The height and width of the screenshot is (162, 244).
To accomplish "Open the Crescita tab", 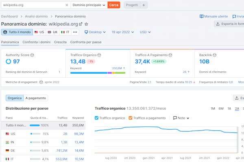I will [x=60, y=42].
